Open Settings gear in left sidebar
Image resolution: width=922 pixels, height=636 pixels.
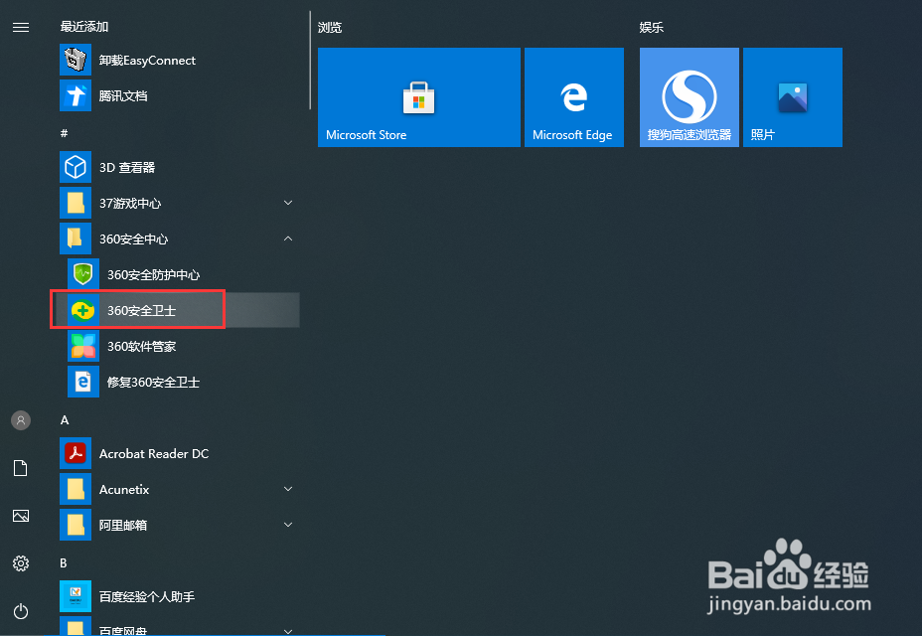click(21, 563)
